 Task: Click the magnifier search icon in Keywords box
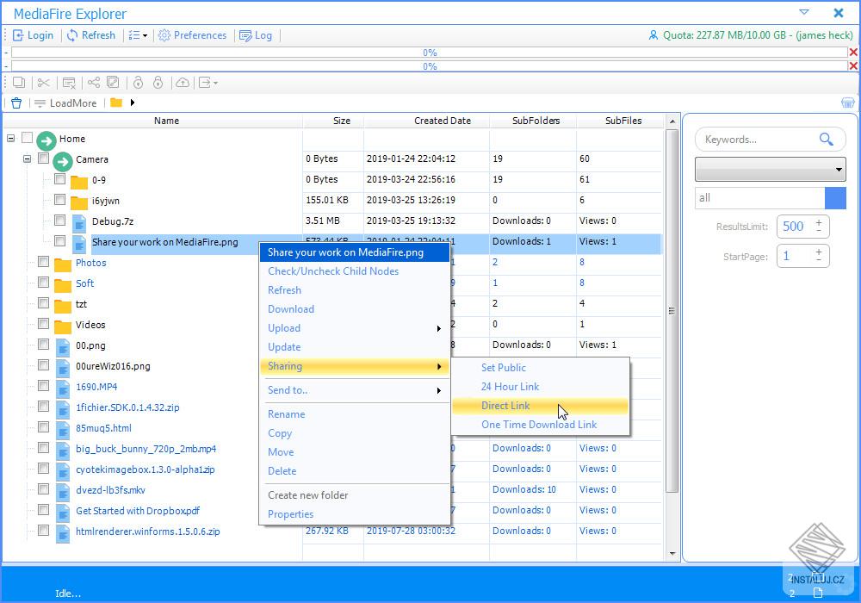click(827, 139)
